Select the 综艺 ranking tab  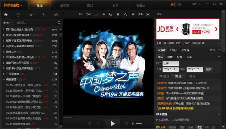199,127
